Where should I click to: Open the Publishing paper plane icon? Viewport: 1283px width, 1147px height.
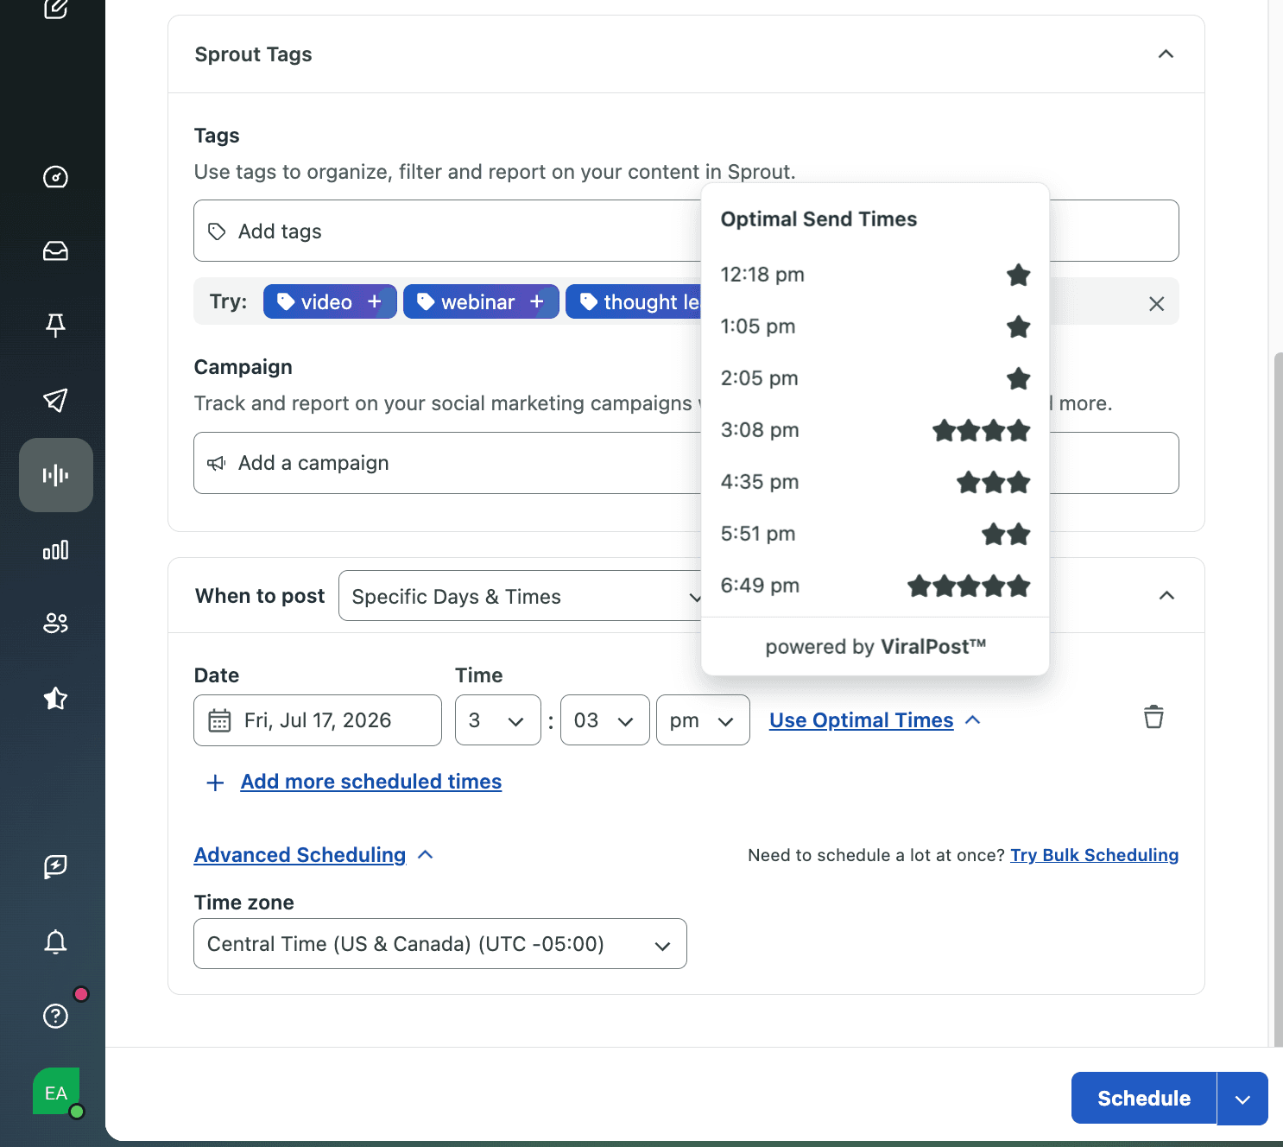55,400
